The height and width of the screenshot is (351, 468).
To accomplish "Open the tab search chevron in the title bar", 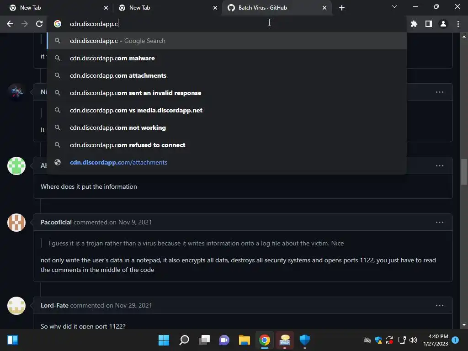I will click(x=394, y=6).
